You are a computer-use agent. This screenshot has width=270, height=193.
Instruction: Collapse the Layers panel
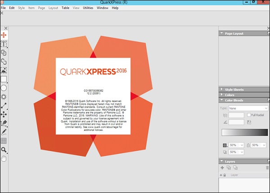(222, 161)
